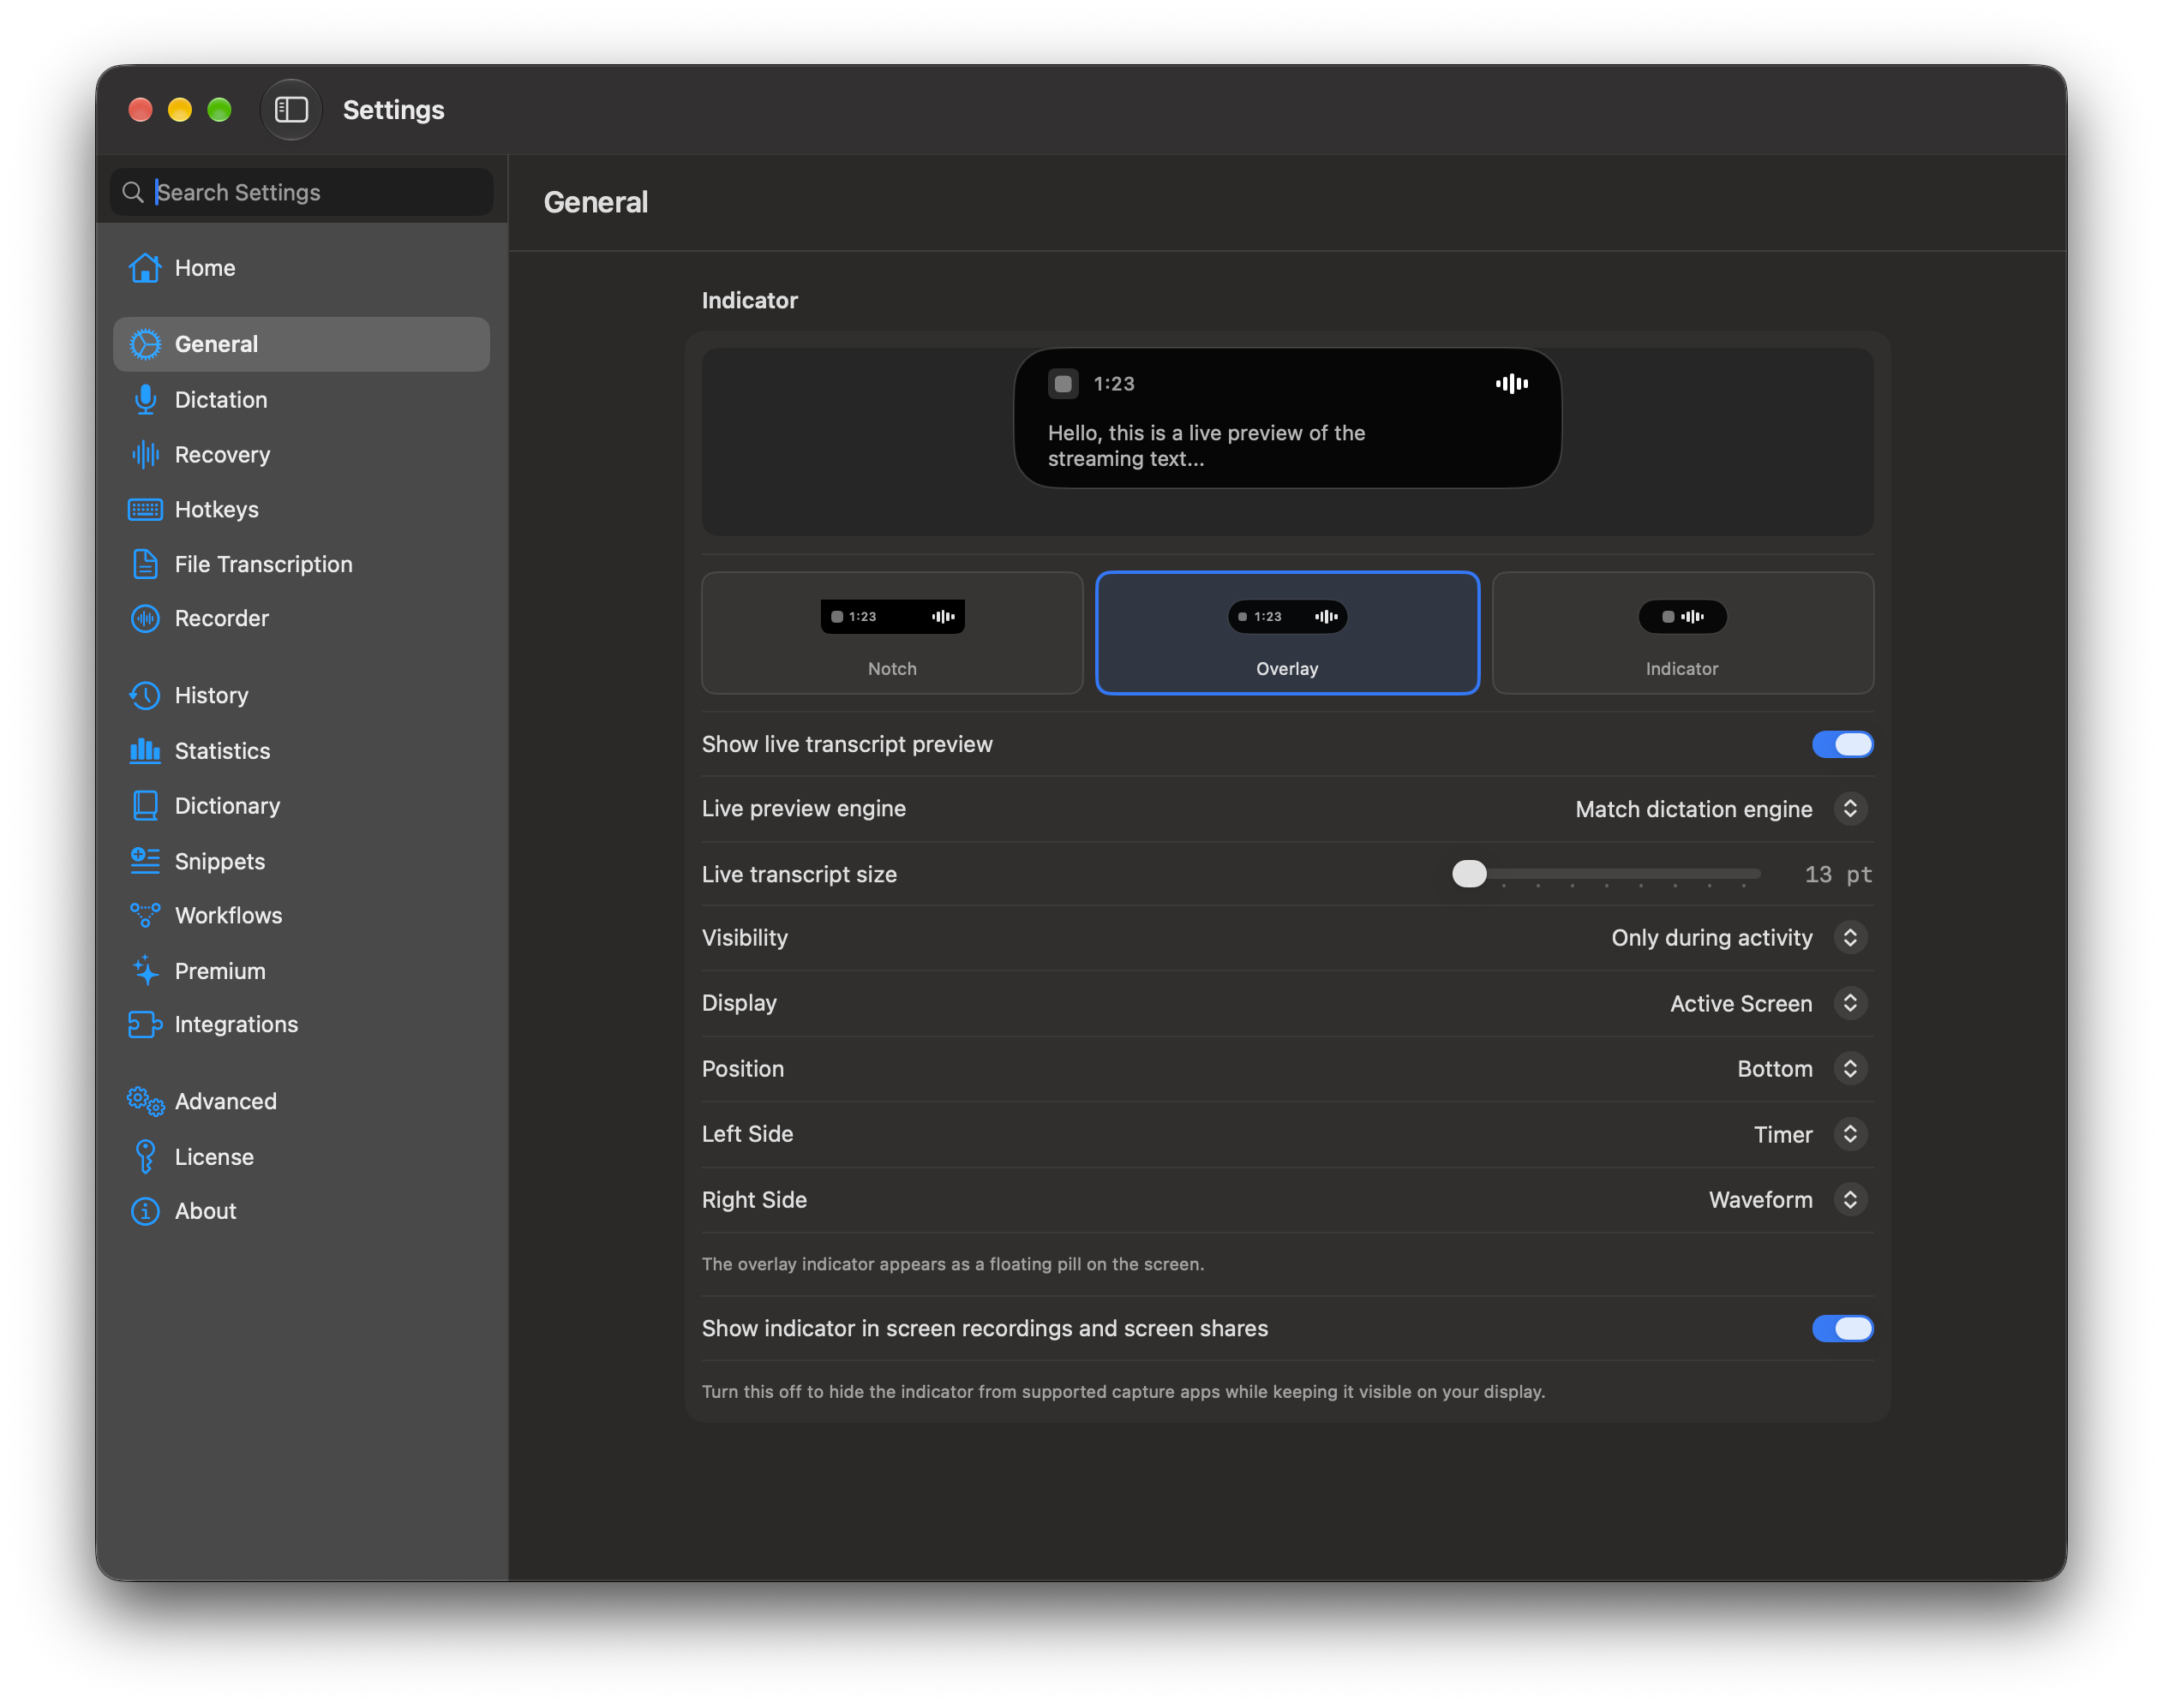Click the Integrations puzzle icon
The width and height of the screenshot is (2163, 1708).
145,1024
